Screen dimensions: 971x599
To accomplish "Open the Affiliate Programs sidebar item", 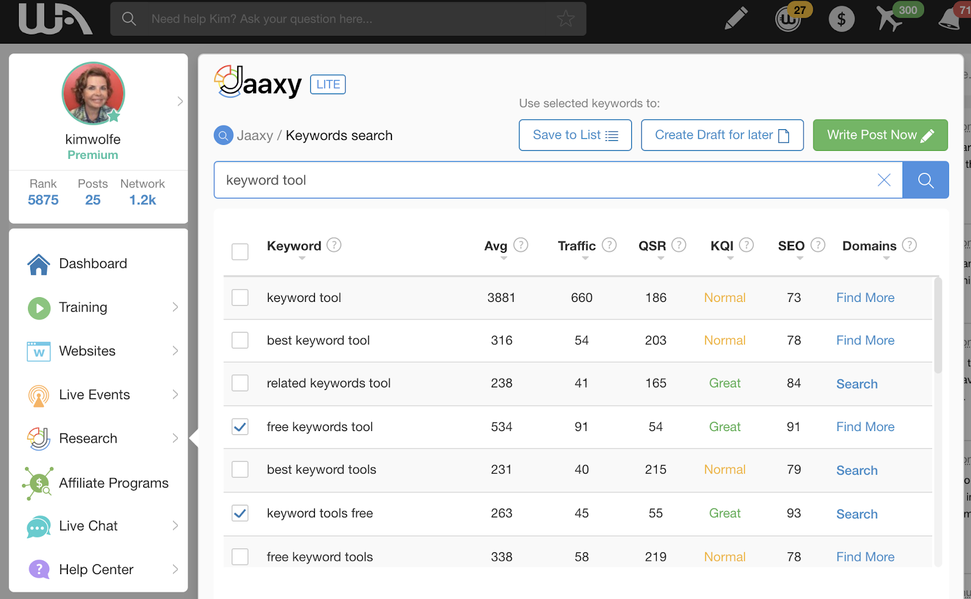I will [x=114, y=483].
